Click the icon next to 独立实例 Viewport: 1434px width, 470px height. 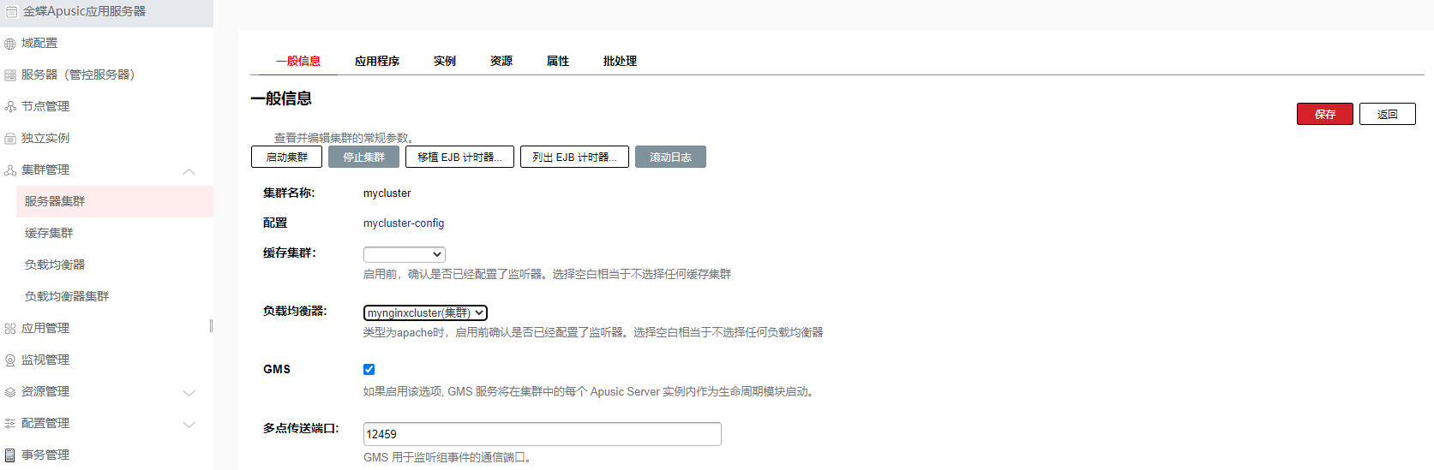point(10,139)
